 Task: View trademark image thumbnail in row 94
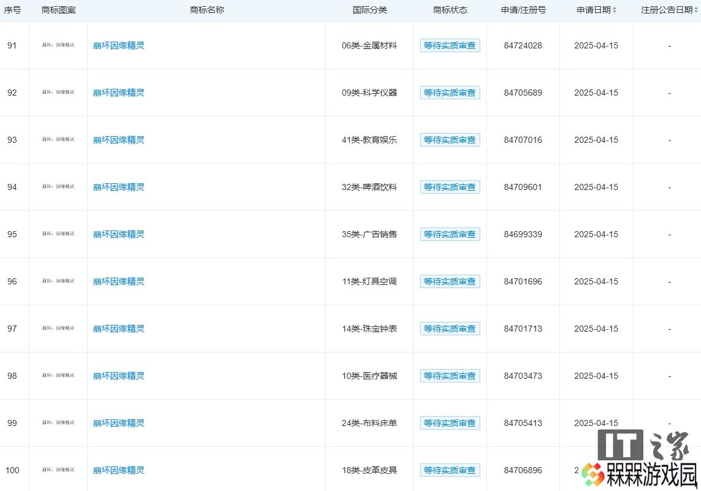tap(58, 187)
